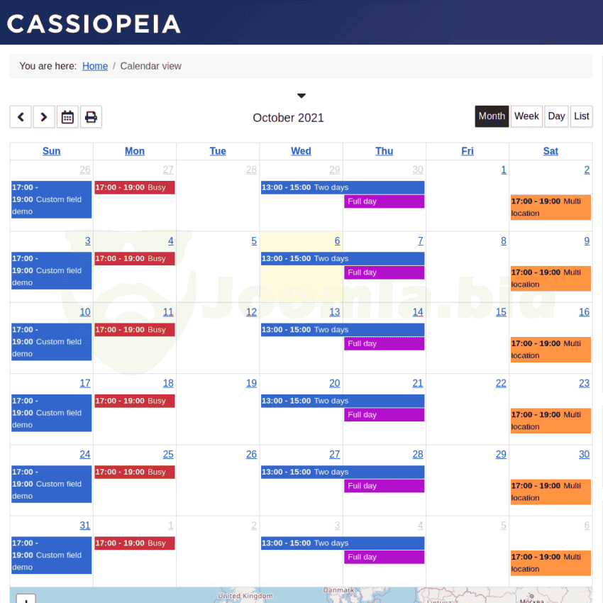Open the orange Multi location event on October 9
This screenshot has width=603, height=603.
pyautogui.click(x=551, y=278)
